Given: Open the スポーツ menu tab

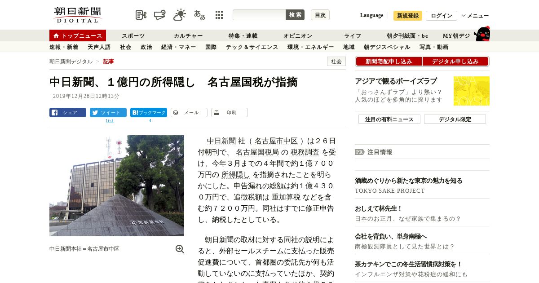Looking at the screenshot, I should point(133,36).
